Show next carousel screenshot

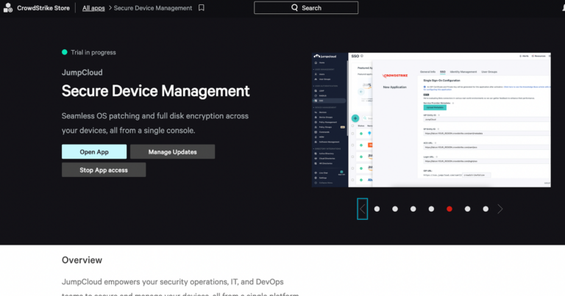[500, 209]
